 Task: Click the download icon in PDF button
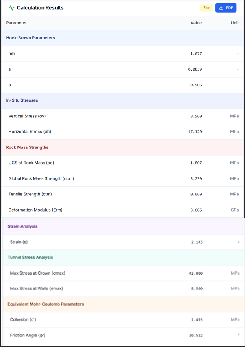click(x=221, y=8)
